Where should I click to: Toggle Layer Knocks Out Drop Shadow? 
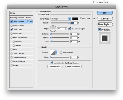52,63
